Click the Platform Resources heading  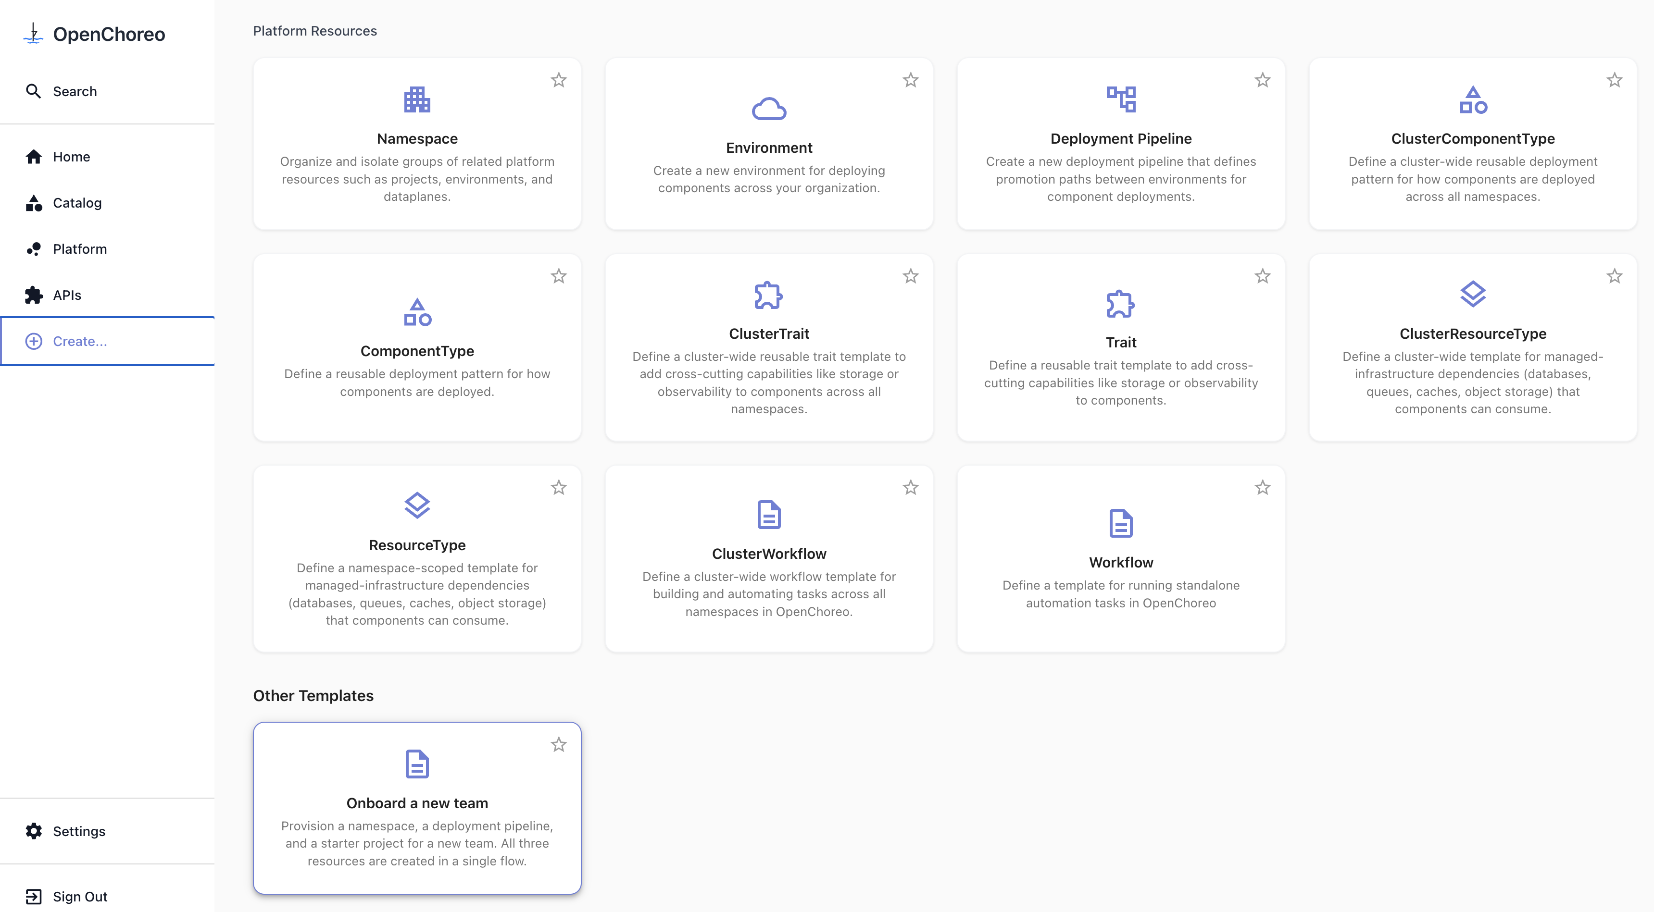(x=314, y=31)
